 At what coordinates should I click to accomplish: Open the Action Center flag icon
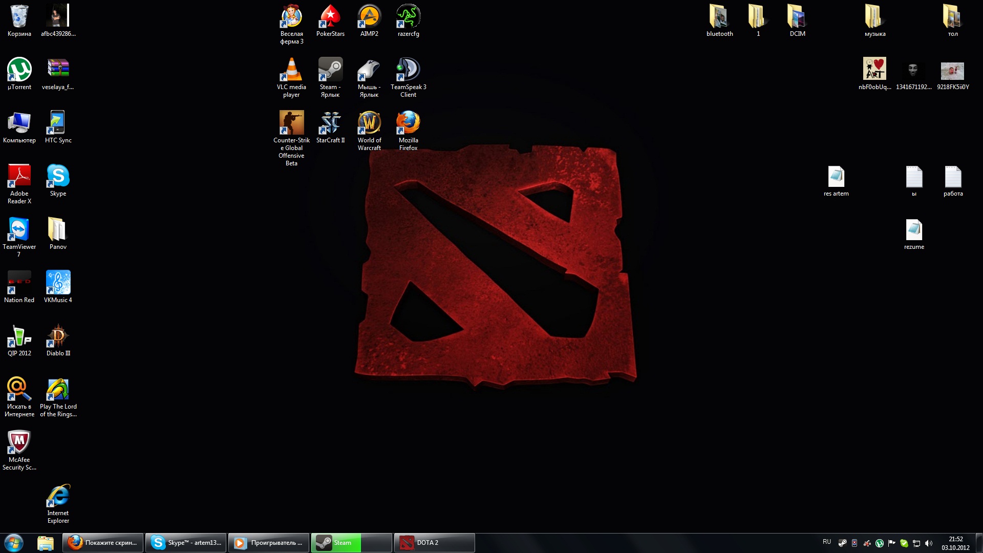pyautogui.click(x=892, y=543)
